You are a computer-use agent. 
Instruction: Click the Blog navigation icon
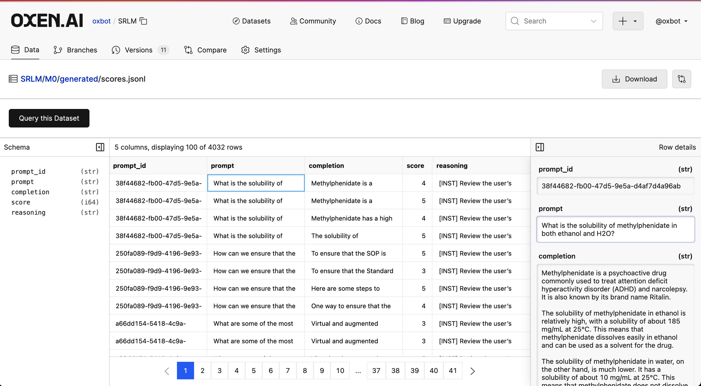tap(404, 21)
